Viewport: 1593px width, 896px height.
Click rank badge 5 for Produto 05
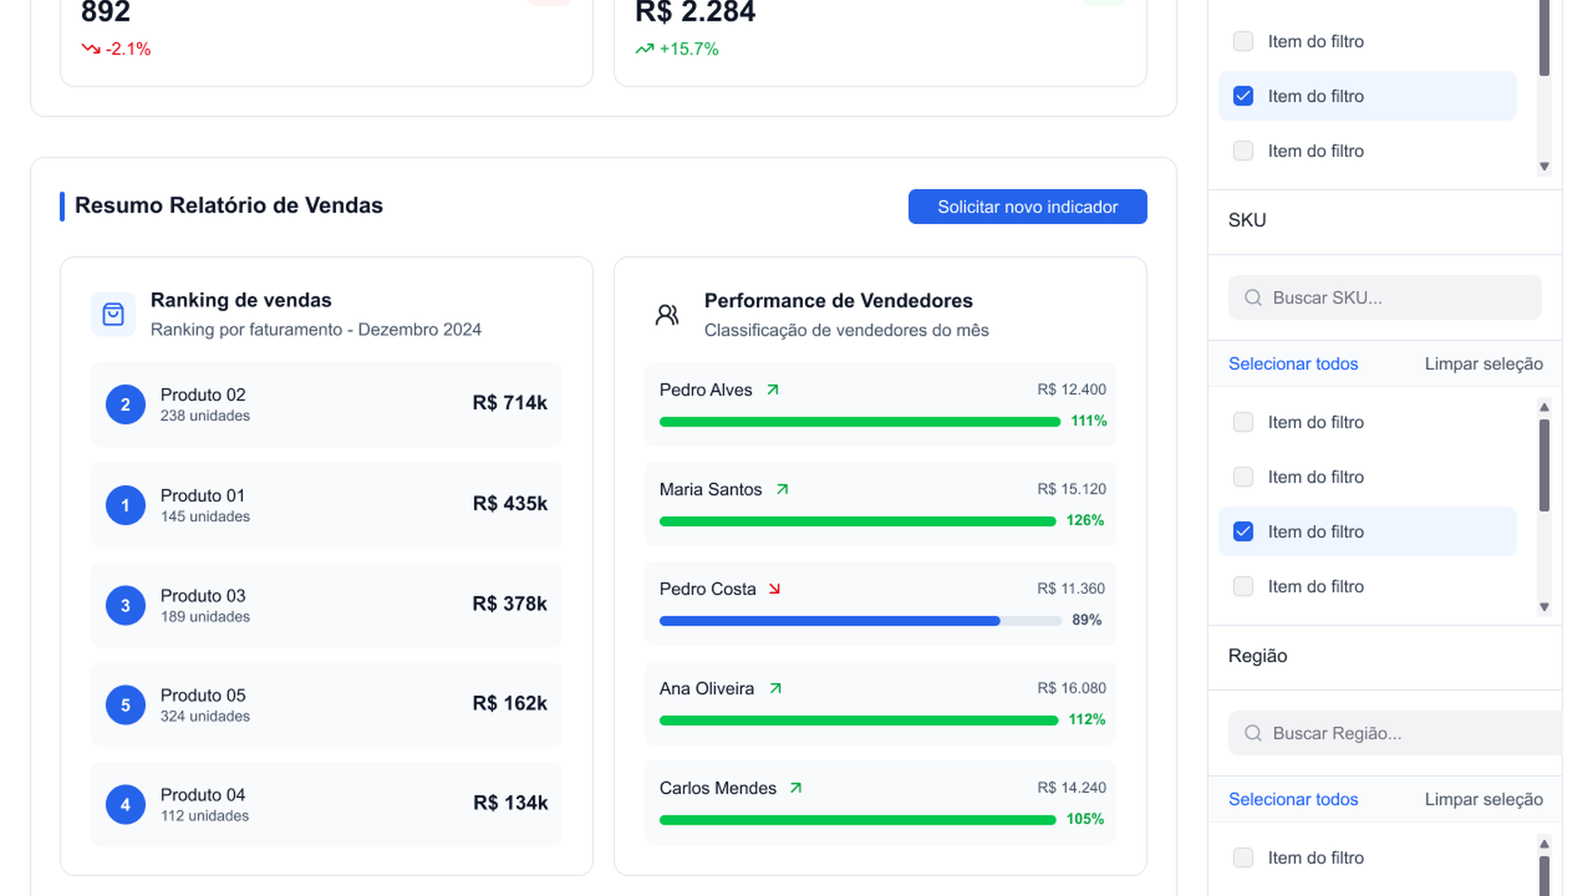(x=125, y=705)
